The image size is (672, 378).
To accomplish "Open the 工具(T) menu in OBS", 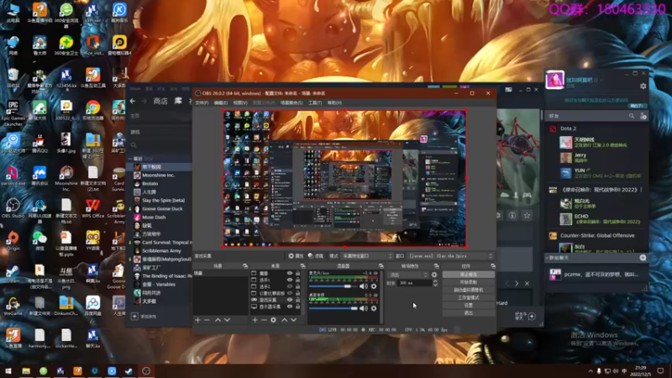I will 315,102.
